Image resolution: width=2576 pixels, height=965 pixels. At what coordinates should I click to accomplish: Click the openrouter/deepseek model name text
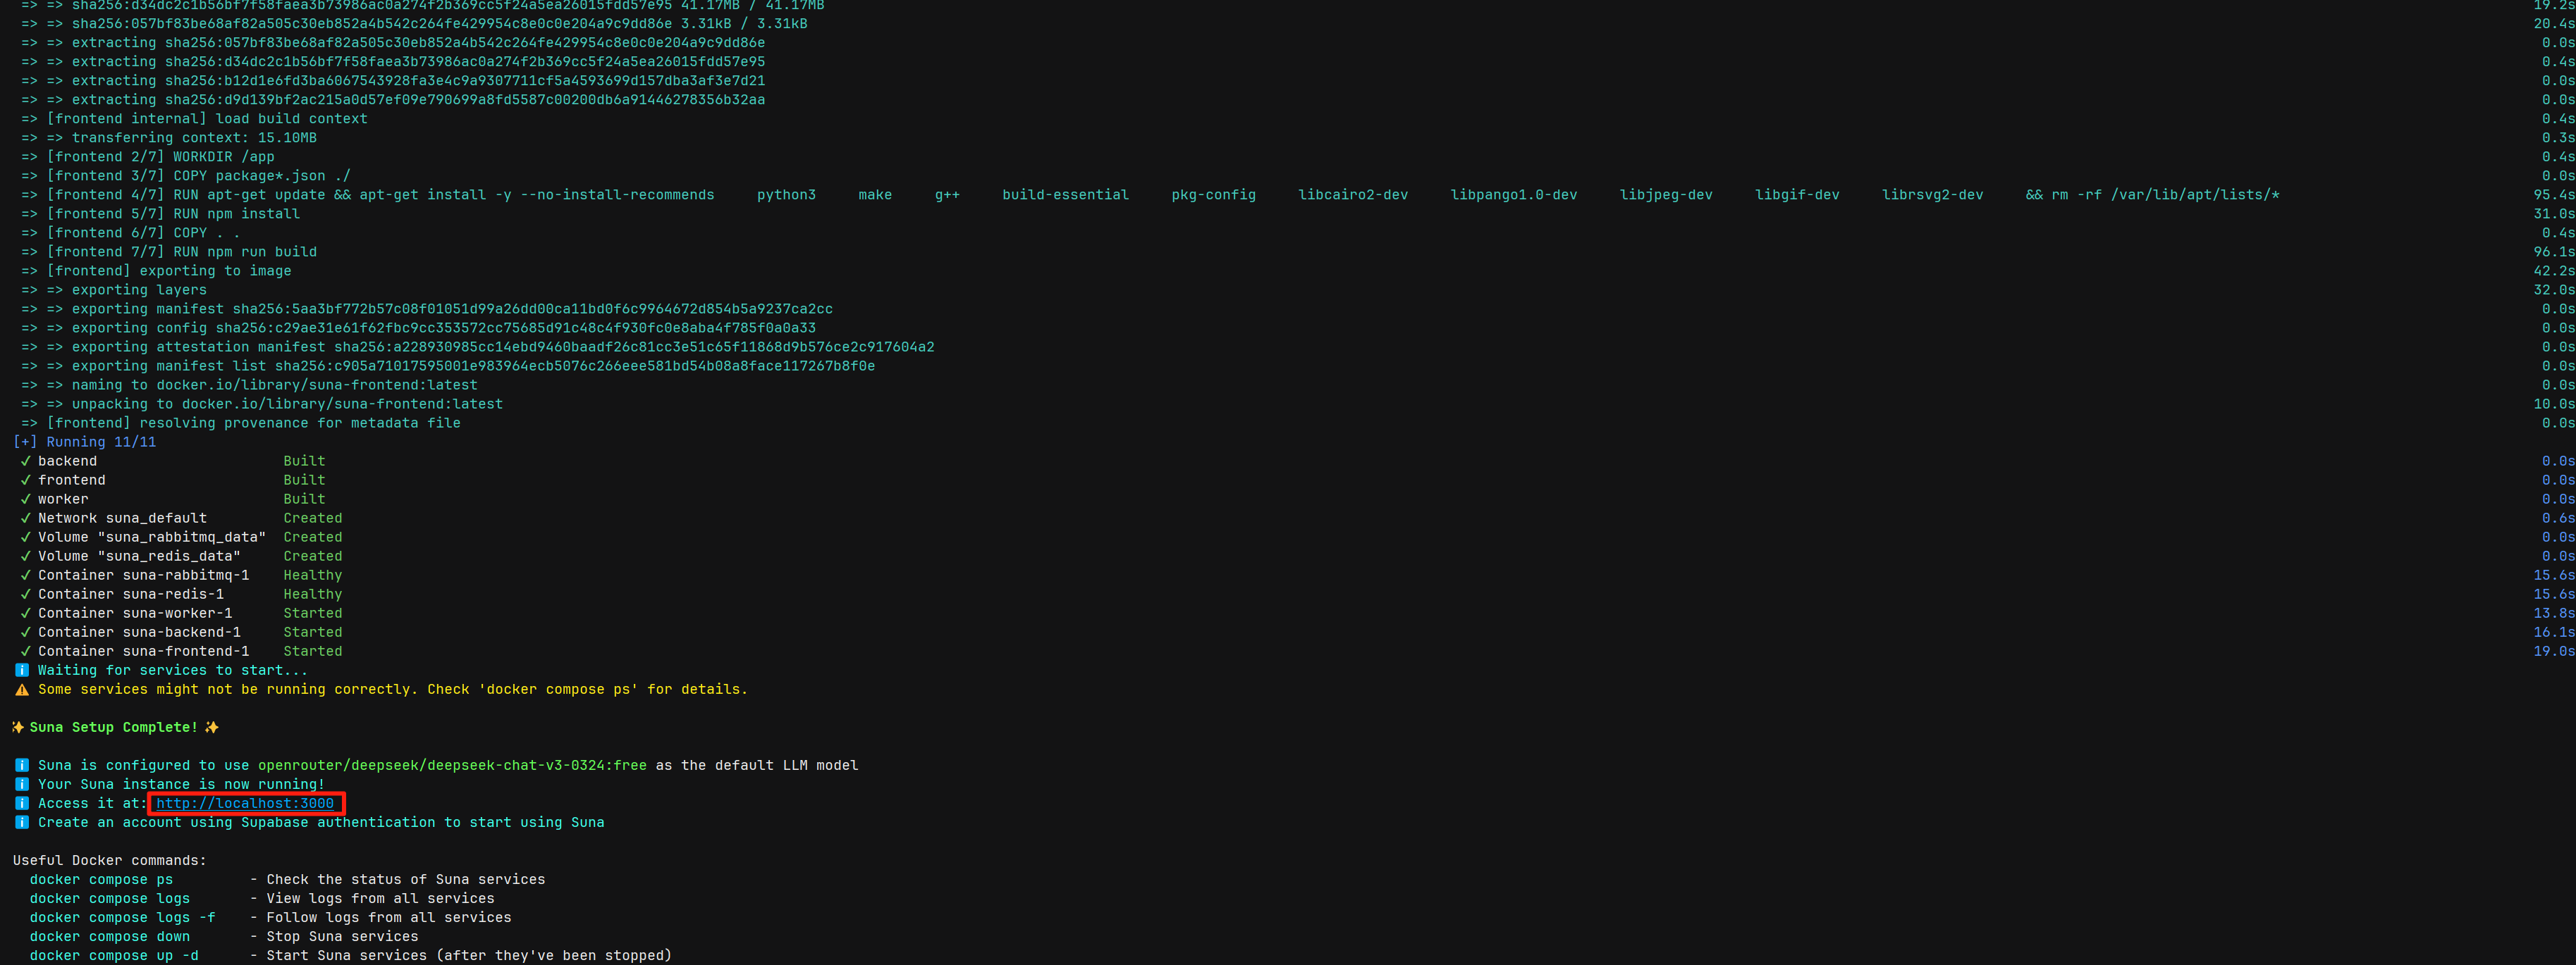(x=452, y=765)
